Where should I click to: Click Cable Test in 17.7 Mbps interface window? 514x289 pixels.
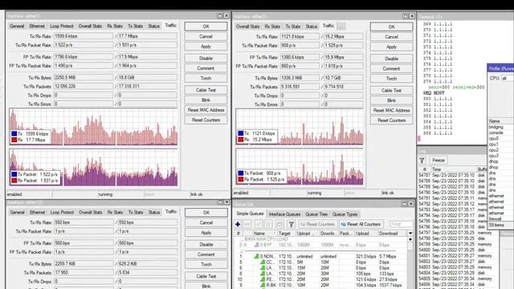click(206, 90)
